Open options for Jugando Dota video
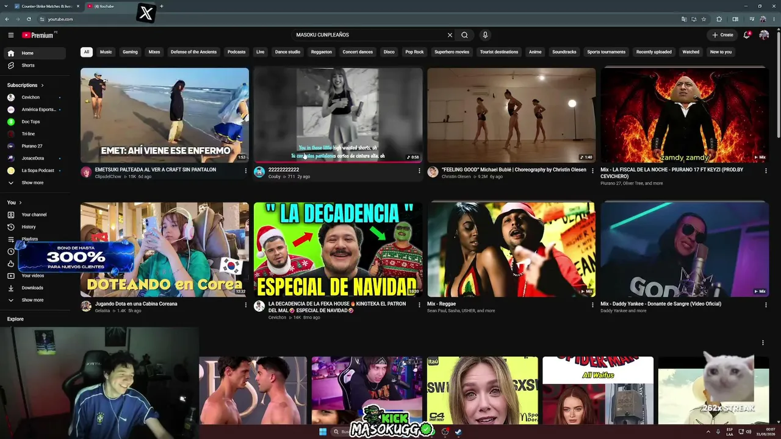 246,305
